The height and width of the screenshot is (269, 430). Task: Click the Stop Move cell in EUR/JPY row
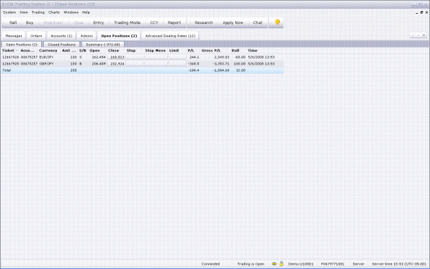pos(155,57)
